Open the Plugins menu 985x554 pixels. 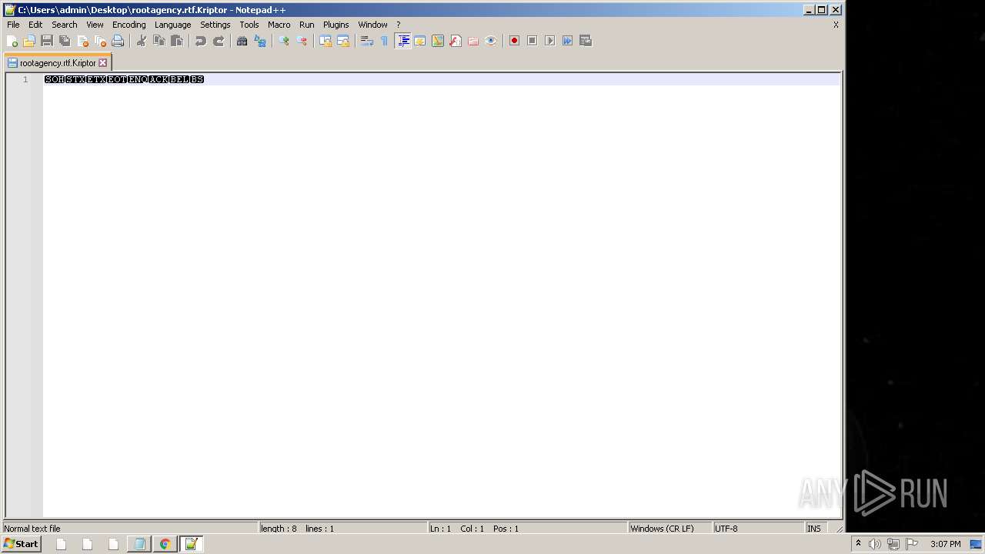click(x=336, y=25)
